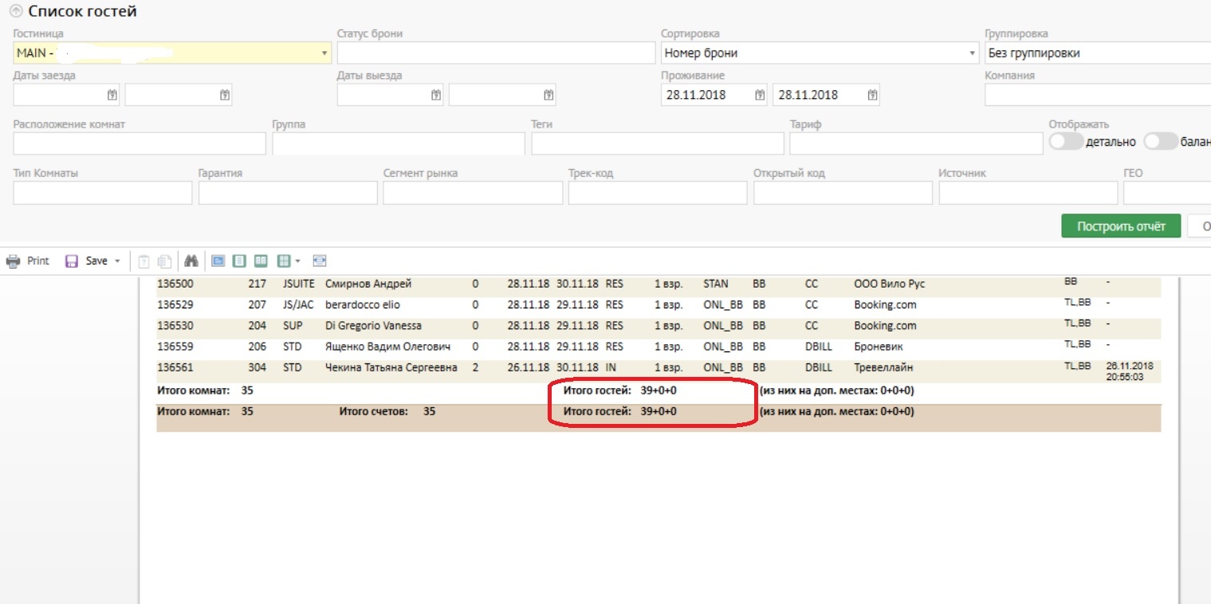The image size is (1211, 604).
Task: Click the multi-page grid view icon
Action: click(282, 261)
